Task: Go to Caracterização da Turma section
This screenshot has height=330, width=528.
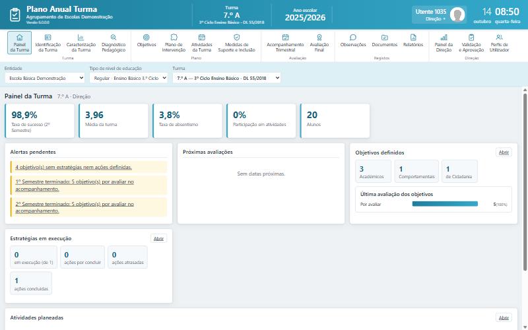Action: click(x=81, y=42)
